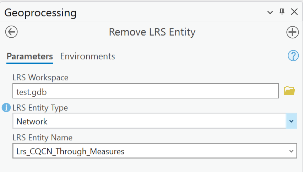Close the Geoprocessing pane
This screenshot has width=303, height=172.
(x=294, y=12)
